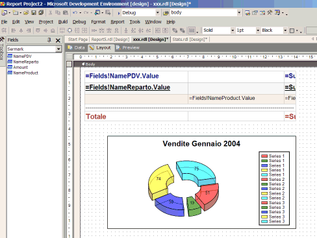Click the Bring to Front icon
This screenshot has height=238, width=317.
pos(175,30)
